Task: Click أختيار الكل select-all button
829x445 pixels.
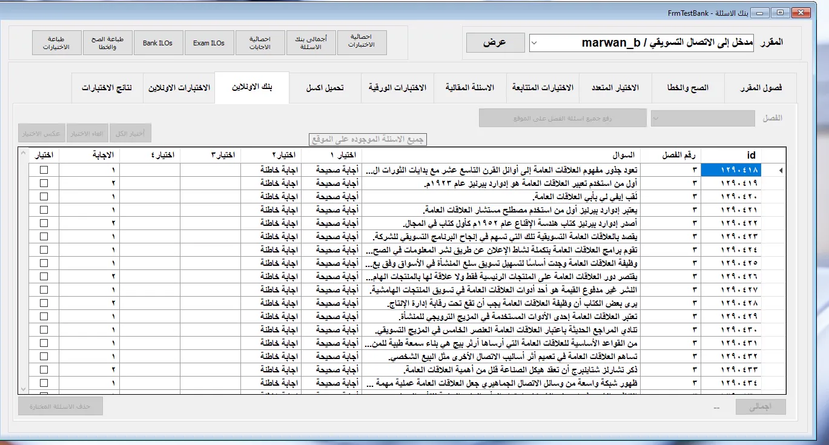Action: tap(130, 133)
